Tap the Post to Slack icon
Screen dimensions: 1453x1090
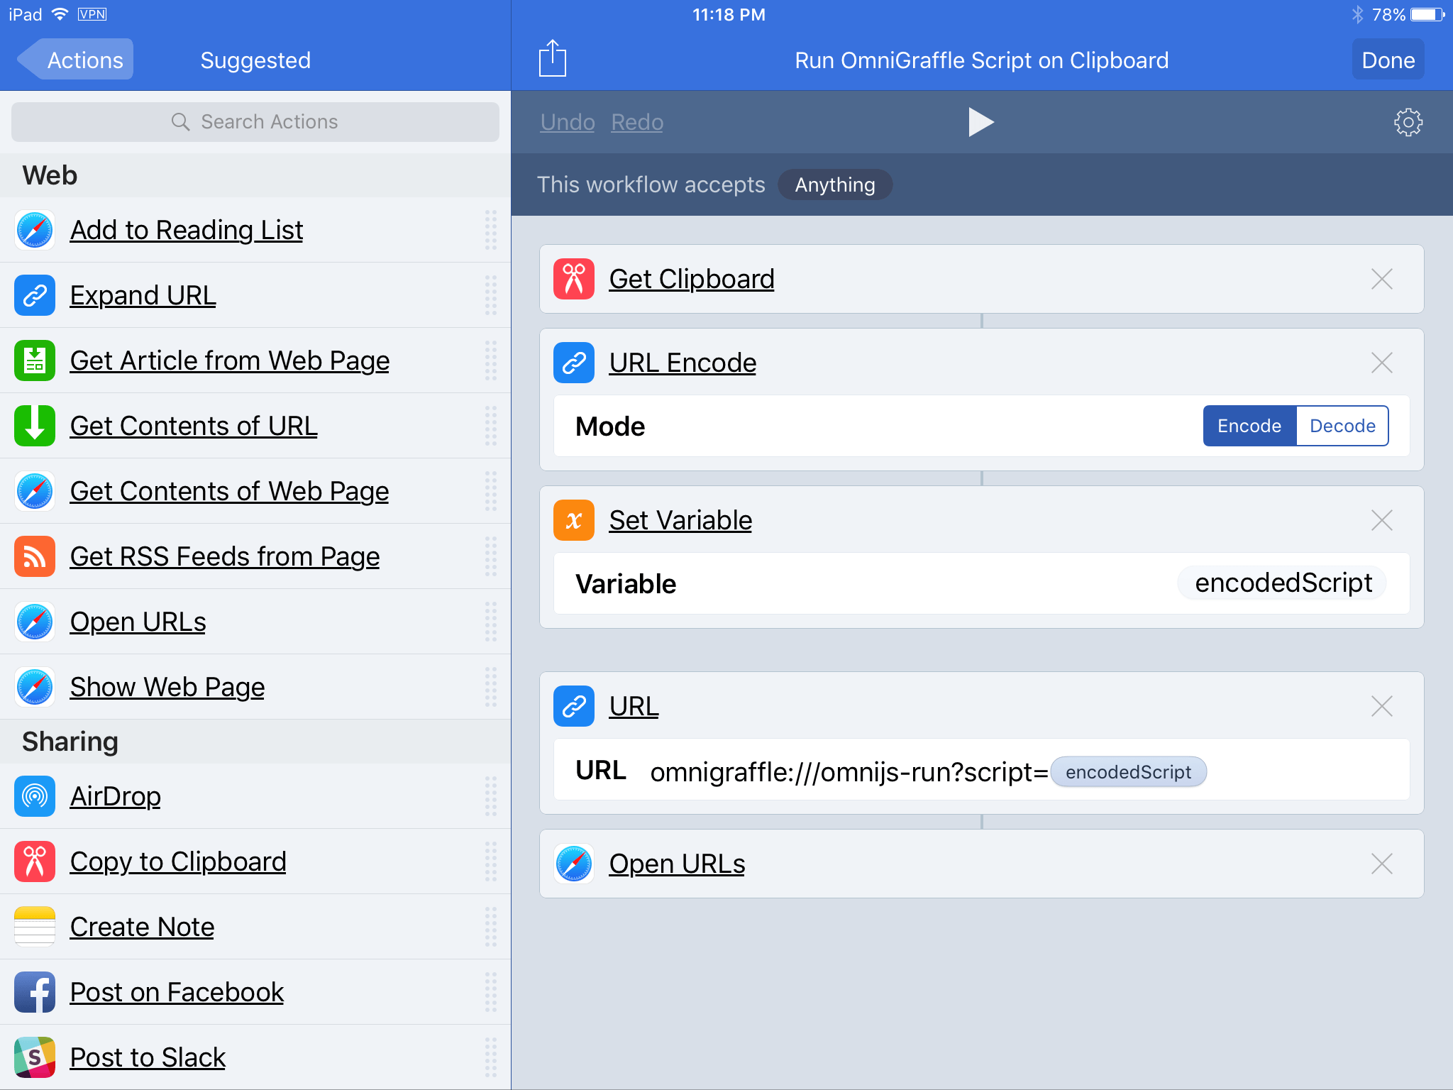35,1057
